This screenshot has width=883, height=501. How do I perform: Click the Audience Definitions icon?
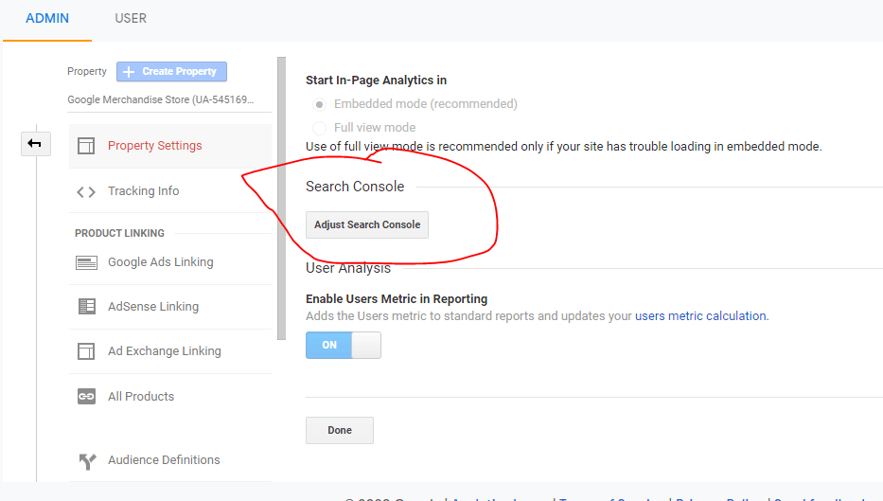pyautogui.click(x=86, y=460)
